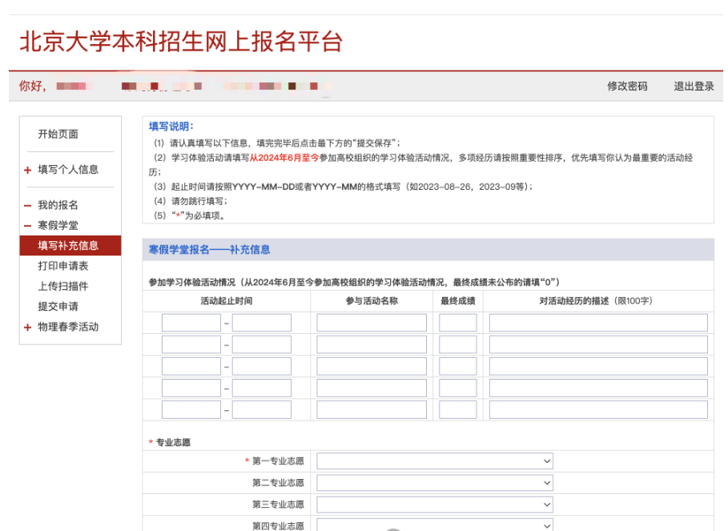Click the 最终成绩 column header
The height and width of the screenshot is (531, 728).
458,301
